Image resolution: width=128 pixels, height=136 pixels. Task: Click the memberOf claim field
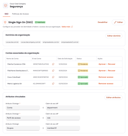tap(63, 128)
